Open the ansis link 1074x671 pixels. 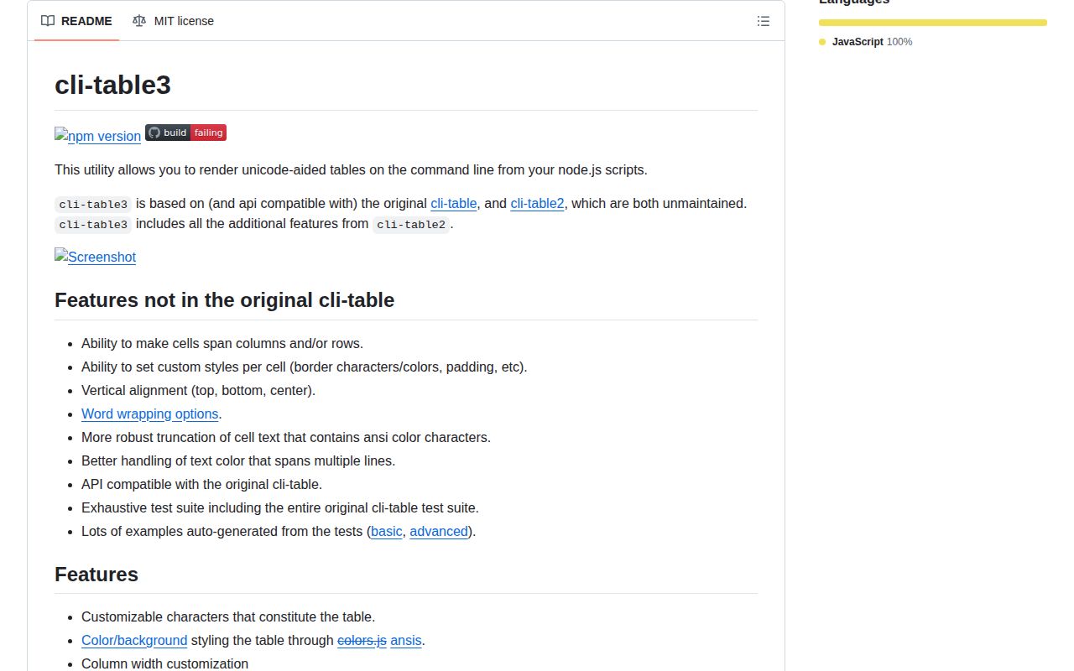click(406, 640)
